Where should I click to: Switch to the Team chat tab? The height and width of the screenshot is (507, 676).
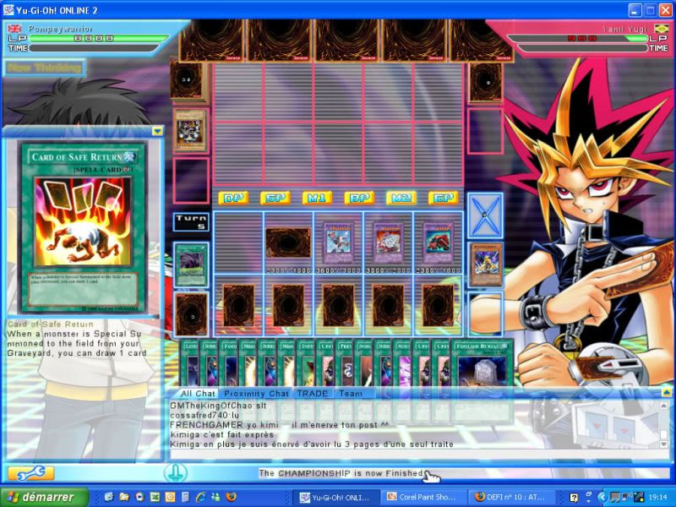point(351,393)
